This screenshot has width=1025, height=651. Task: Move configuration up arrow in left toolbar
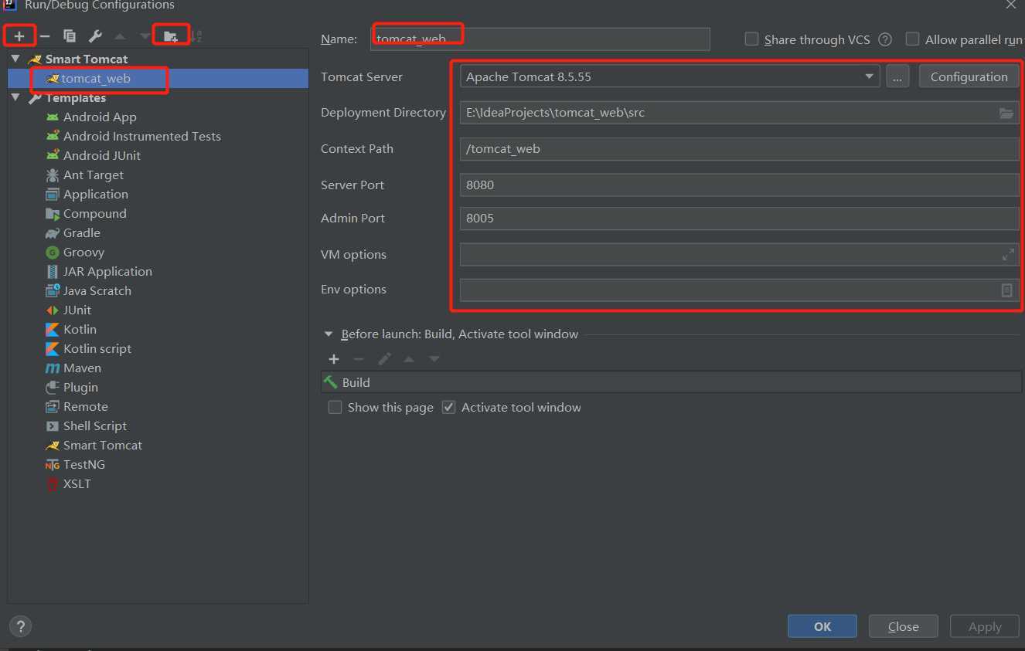tap(120, 36)
